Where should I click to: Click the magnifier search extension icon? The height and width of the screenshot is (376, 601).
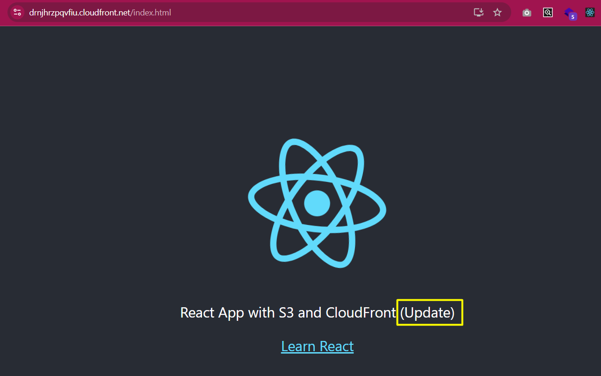point(548,13)
